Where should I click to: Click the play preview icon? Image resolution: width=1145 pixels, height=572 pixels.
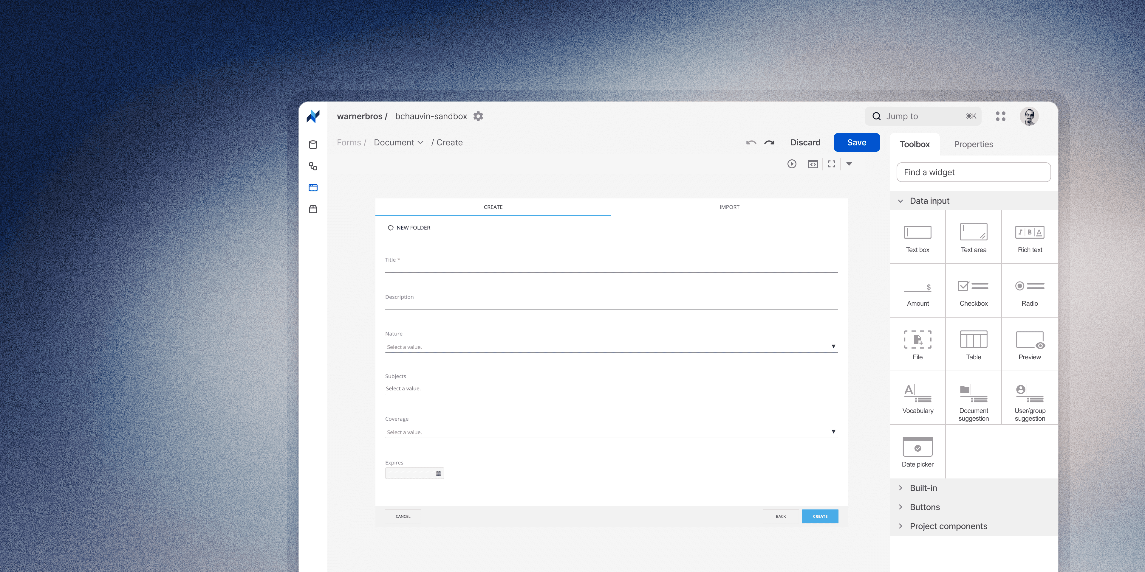coord(792,164)
